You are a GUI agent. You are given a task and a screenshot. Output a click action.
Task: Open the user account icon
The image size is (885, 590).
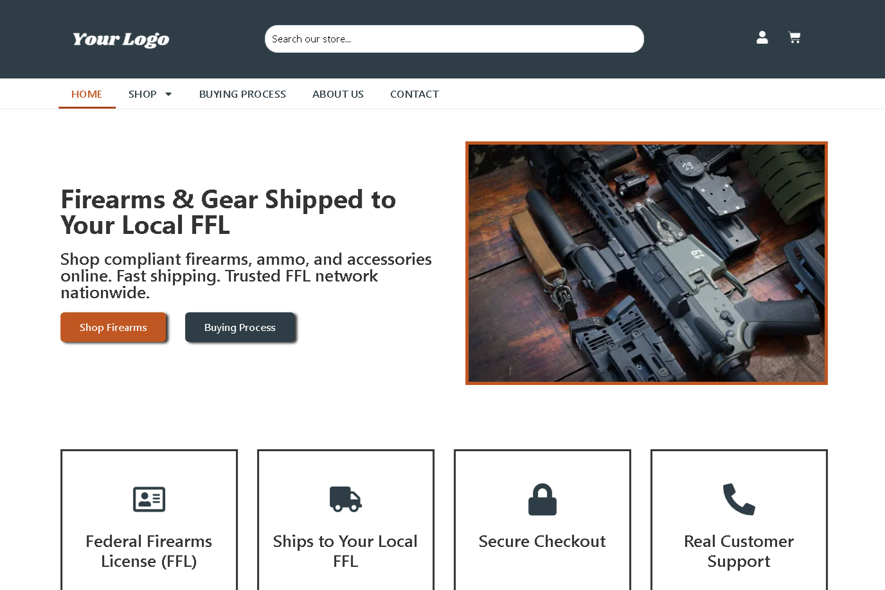(762, 38)
